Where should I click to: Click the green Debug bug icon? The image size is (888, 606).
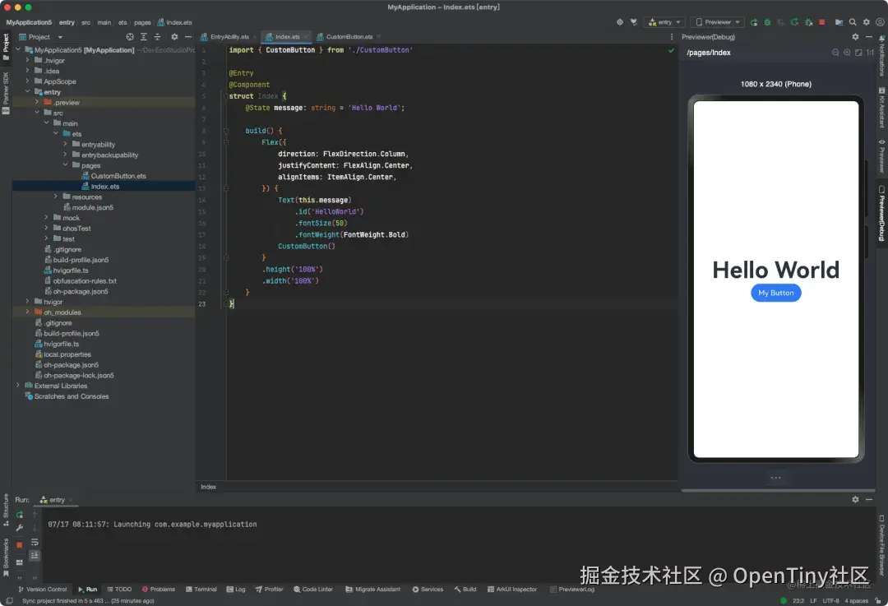767,22
